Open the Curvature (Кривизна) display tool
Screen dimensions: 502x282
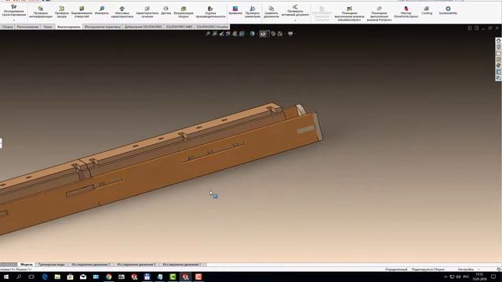[x=235, y=10]
